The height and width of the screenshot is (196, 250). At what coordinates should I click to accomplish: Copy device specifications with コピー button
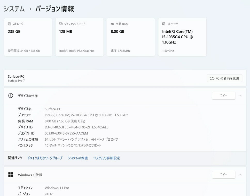[x=224, y=96]
